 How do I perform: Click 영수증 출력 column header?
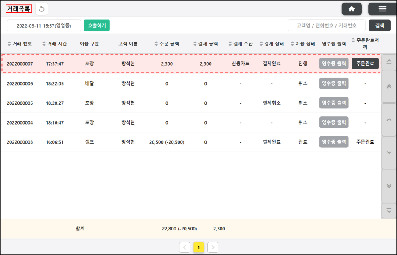click(334, 44)
